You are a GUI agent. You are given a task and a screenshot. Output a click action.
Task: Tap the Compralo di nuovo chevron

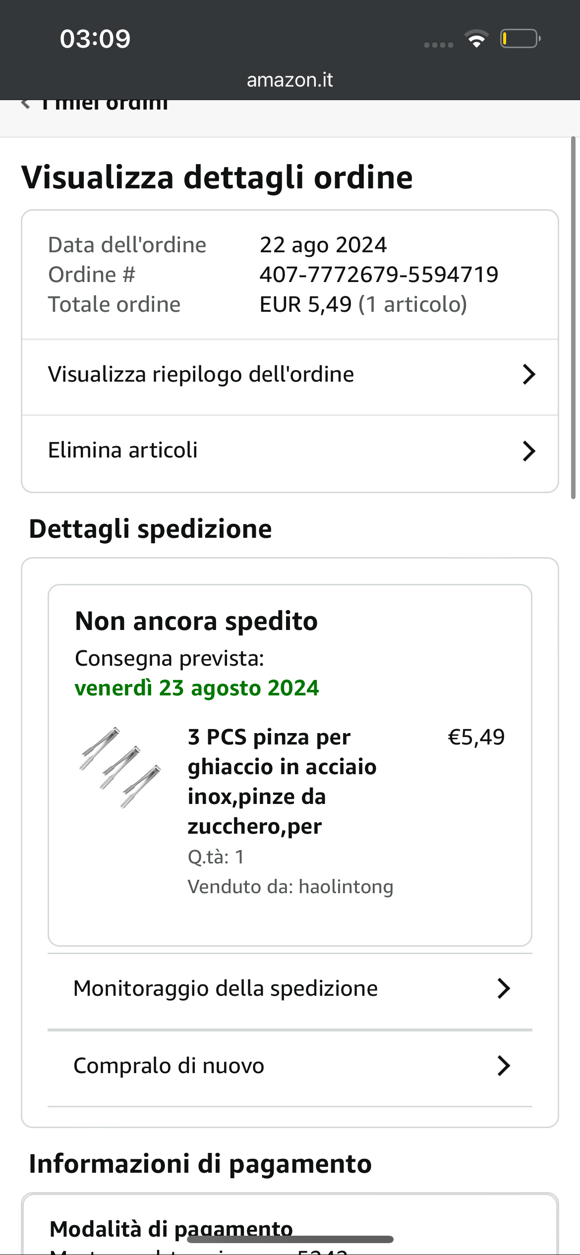pos(504,1066)
